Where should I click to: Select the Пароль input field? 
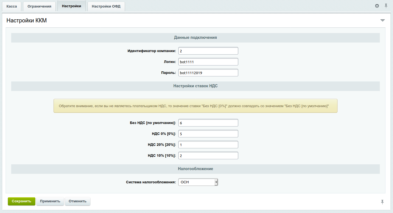(208, 73)
